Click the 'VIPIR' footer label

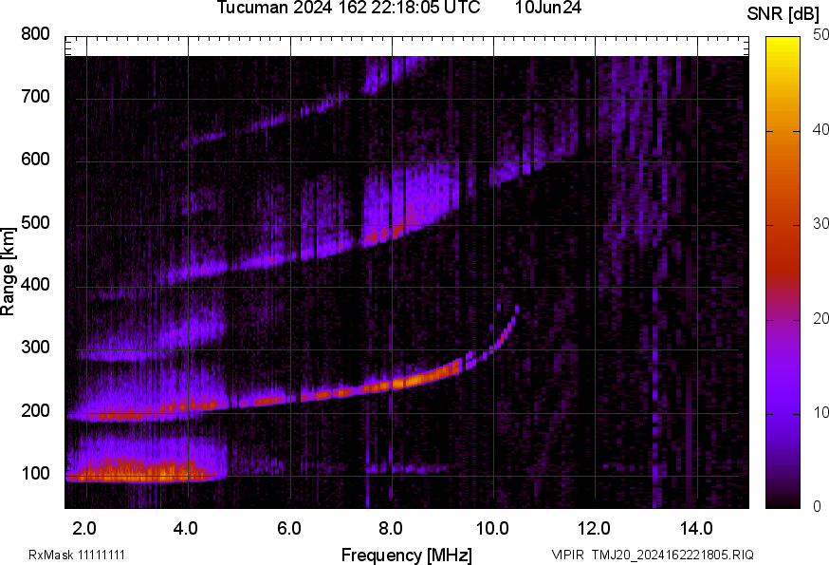568,555
